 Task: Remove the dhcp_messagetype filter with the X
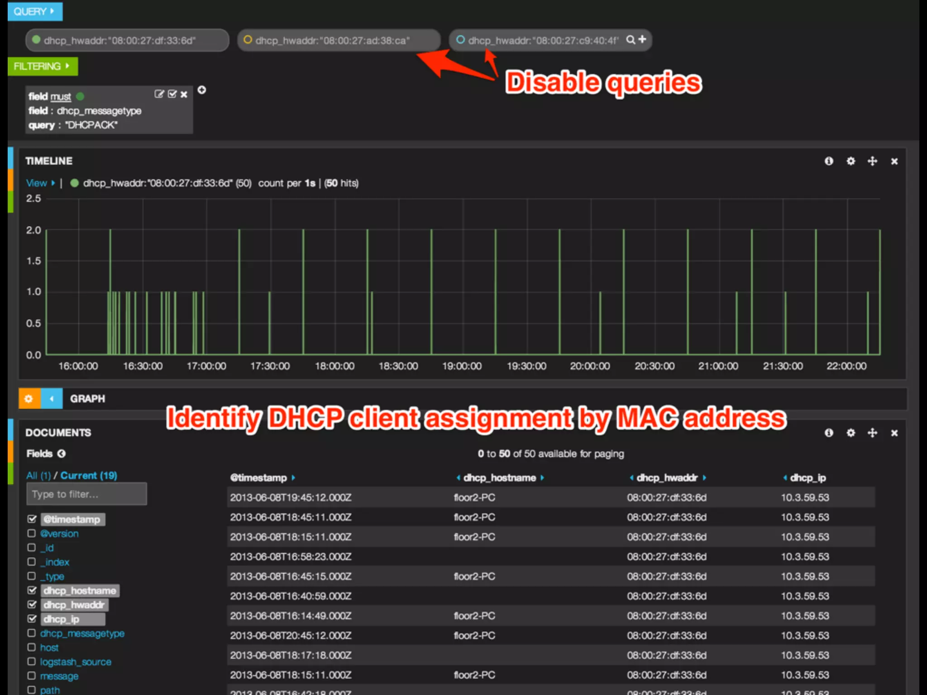click(x=184, y=94)
